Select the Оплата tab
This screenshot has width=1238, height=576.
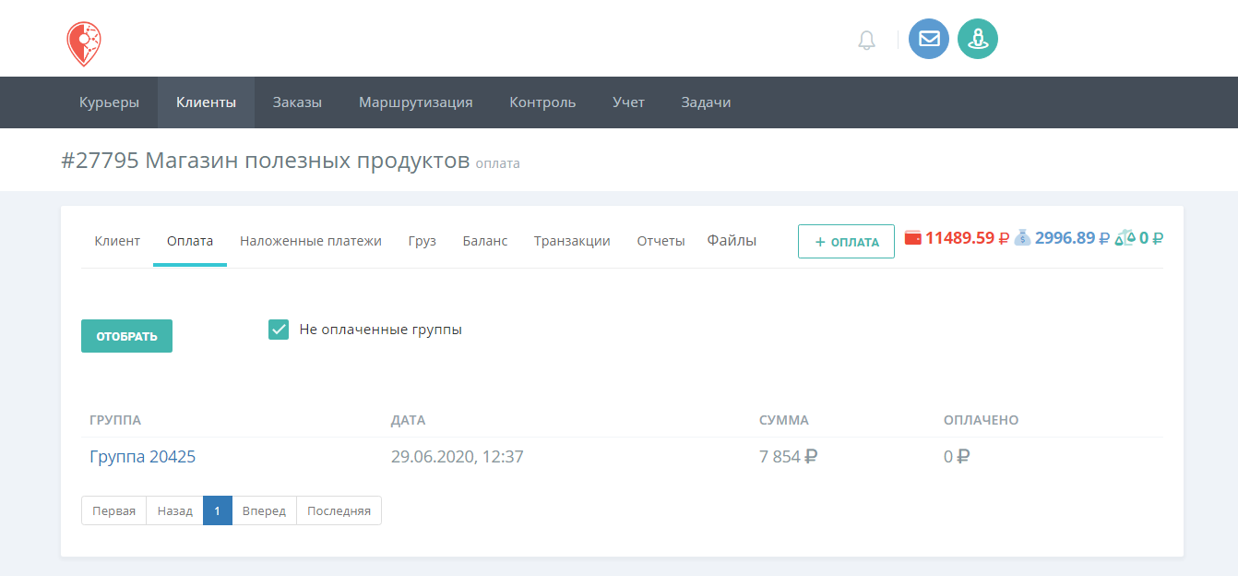pos(190,241)
